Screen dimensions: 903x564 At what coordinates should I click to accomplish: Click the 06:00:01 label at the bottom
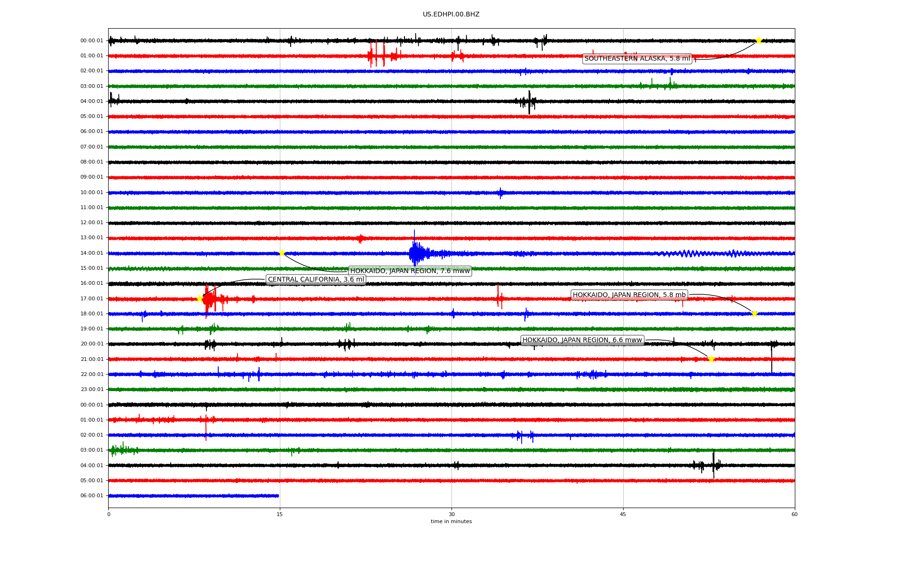[92, 496]
